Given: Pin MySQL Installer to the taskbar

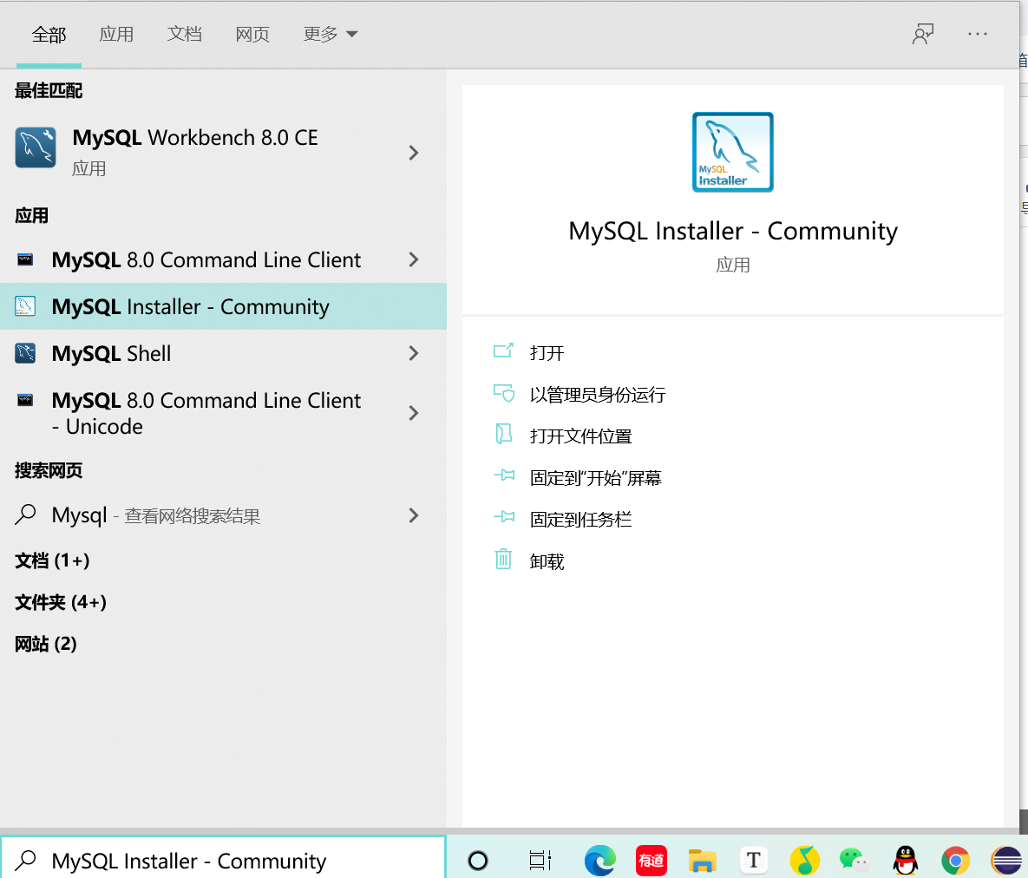Looking at the screenshot, I should pos(580,518).
